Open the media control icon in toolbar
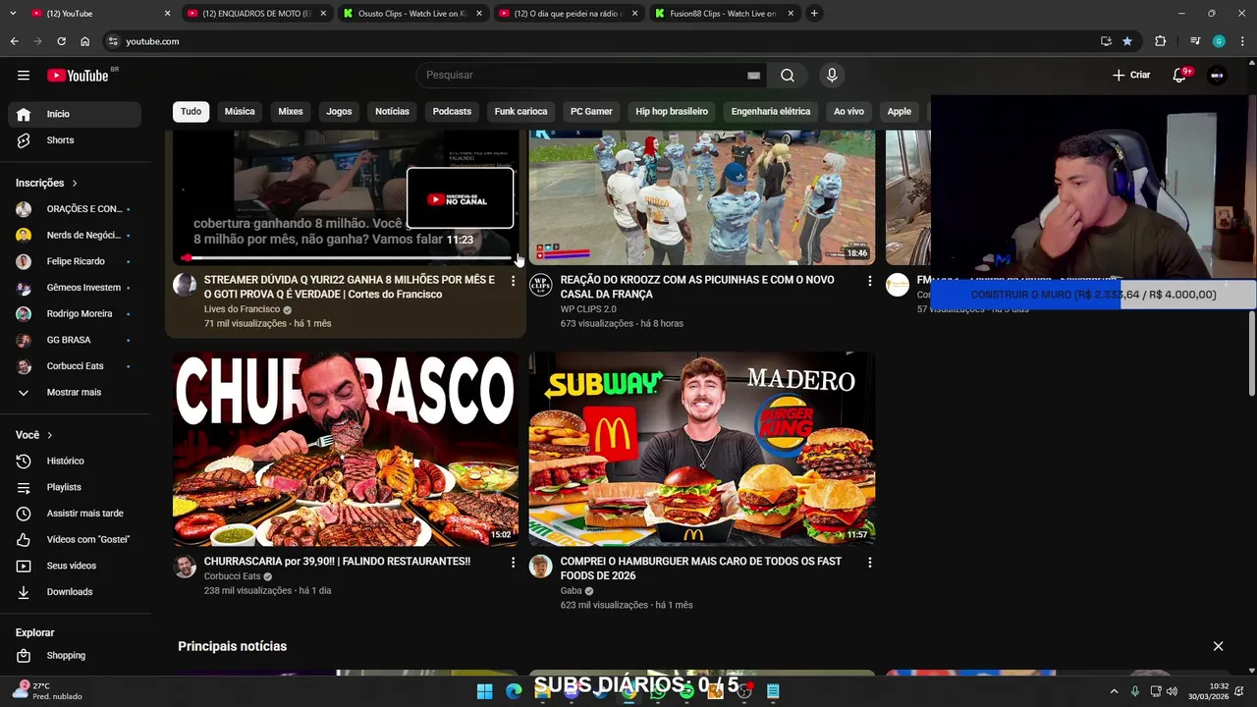Screen dimensions: 1257x707 point(1195,41)
